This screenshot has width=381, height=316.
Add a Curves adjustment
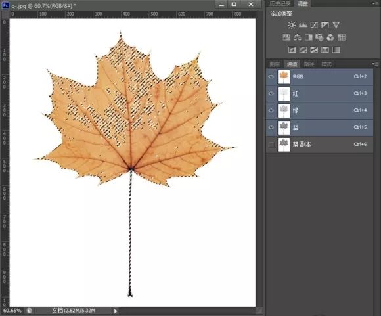coord(314,25)
